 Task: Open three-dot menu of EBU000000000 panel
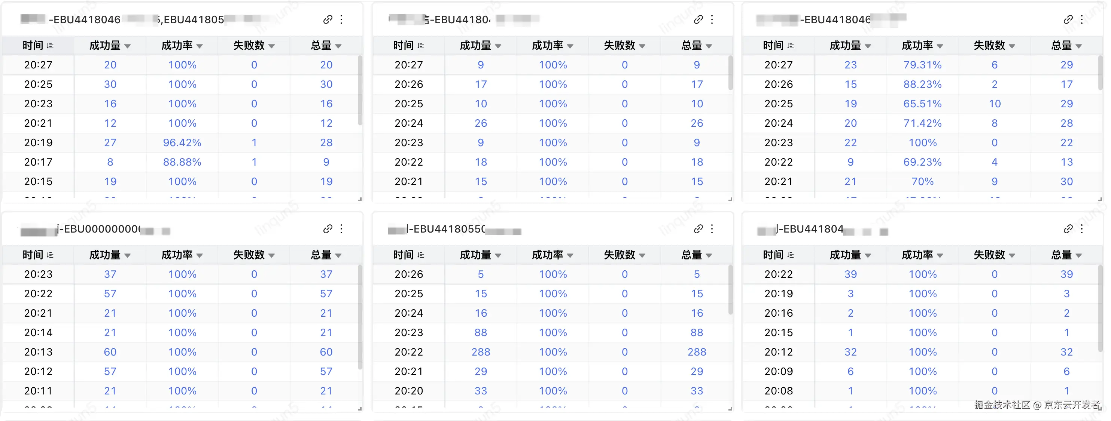[x=341, y=229]
